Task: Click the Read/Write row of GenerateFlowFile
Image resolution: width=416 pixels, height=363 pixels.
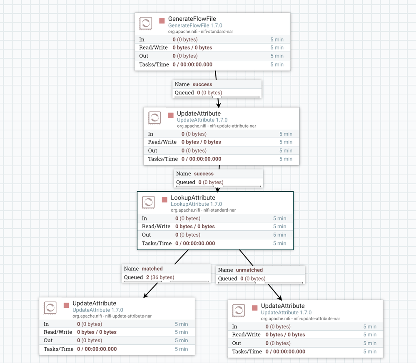Action: pos(212,48)
